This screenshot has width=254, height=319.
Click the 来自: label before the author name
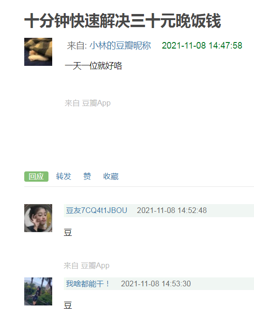[77, 45]
